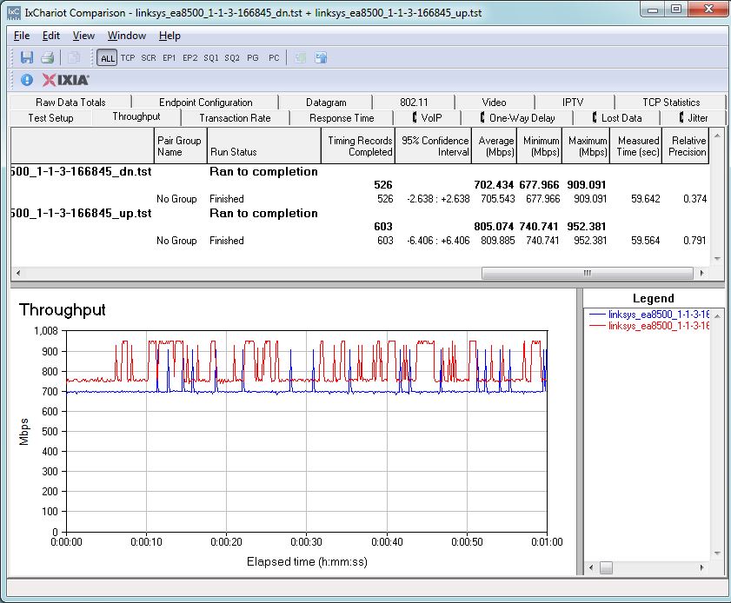Viewport: 731px width, 603px height.
Task: Click the greyed Copy icon
Action: [x=74, y=58]
